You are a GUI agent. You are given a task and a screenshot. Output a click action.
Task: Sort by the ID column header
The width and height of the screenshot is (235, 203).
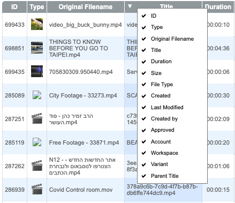[14, 7]
